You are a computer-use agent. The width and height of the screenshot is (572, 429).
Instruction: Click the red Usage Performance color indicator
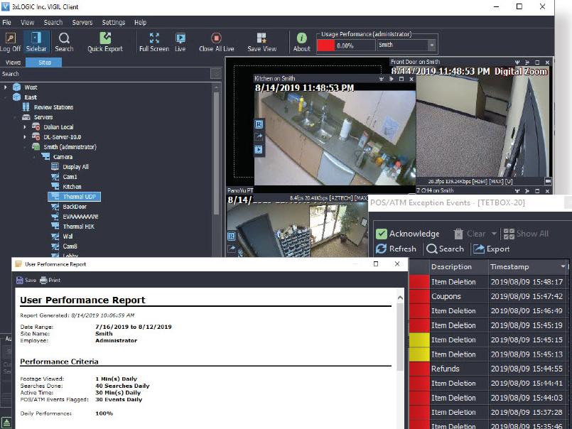[325, 45]
